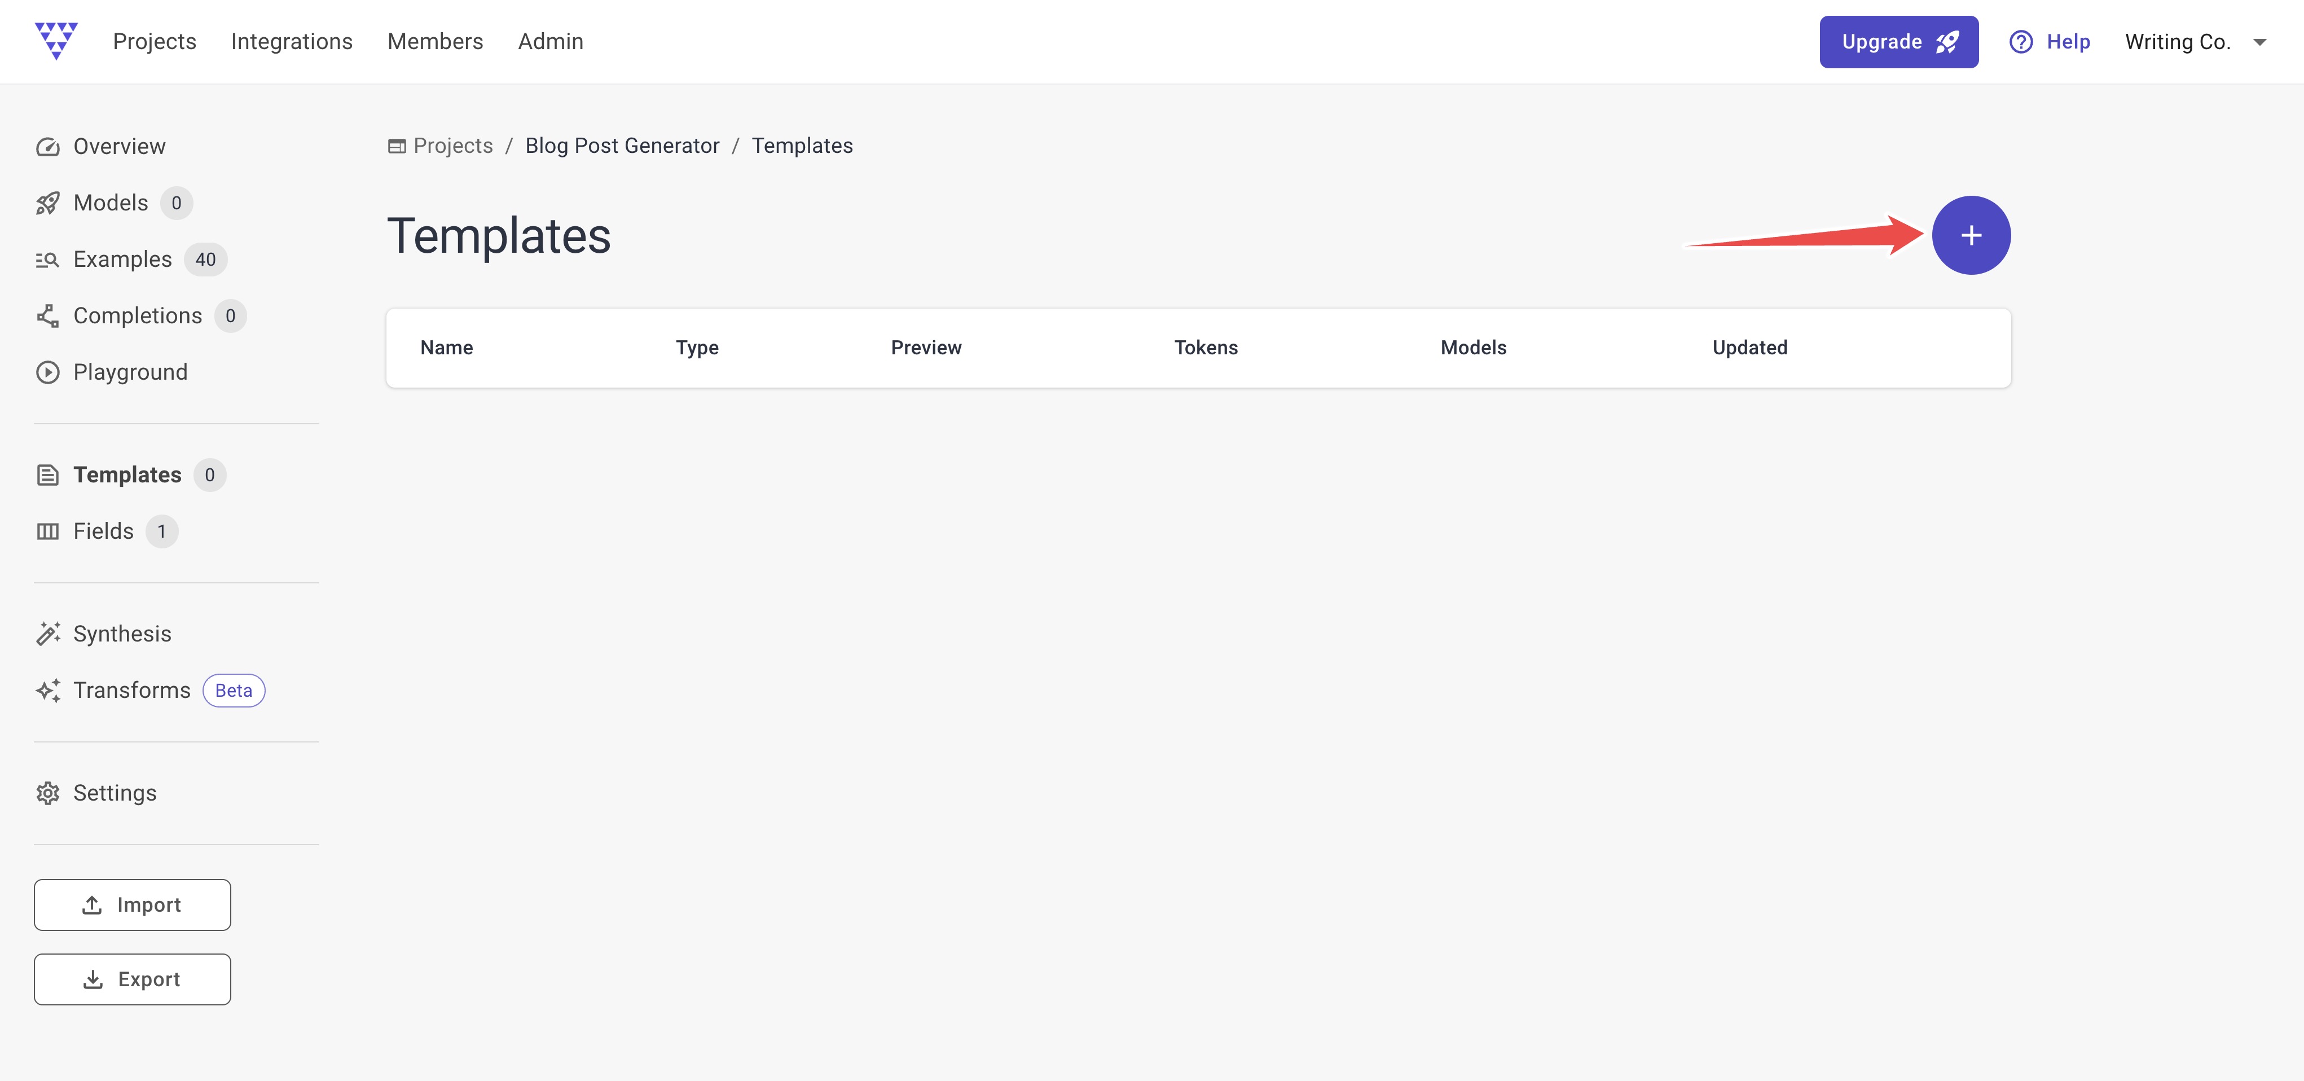
Task: Sort by the Name column header
Action: (446, 348)
